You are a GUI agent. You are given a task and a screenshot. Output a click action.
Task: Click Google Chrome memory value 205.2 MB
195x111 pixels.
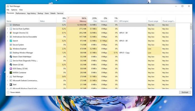coord(83,33)
